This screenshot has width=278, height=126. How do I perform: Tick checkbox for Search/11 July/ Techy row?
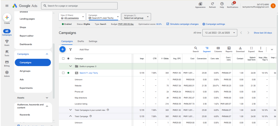point(63,73)
